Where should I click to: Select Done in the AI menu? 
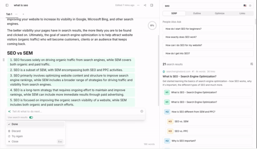pos(35,124)
